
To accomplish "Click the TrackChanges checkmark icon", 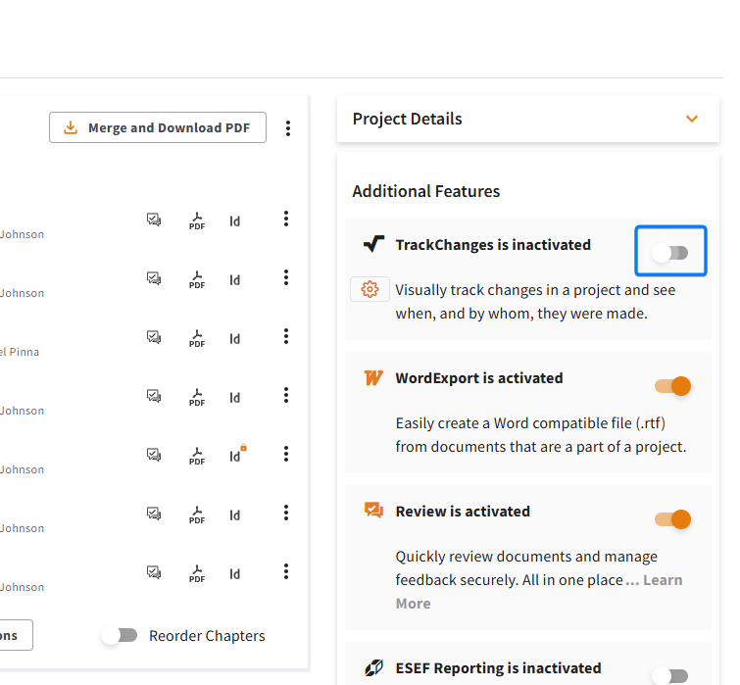I will pyautogui.click(x=373, y=244).
